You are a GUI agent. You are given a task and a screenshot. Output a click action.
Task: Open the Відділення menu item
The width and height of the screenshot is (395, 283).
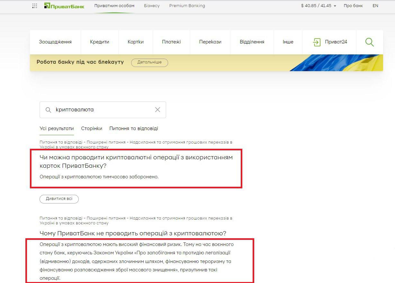252,42
